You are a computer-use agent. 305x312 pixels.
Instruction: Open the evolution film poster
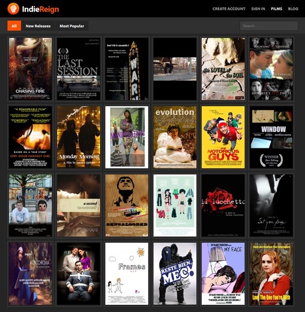coord(175,137)
